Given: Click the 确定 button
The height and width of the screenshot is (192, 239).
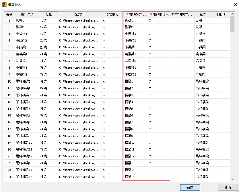Looking at the screenshot, I should 190,187.
